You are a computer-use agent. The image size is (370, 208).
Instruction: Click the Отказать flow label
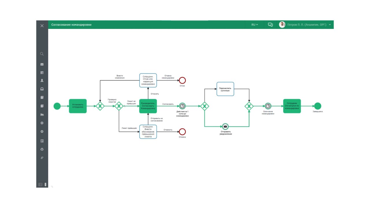coord(155,94)
